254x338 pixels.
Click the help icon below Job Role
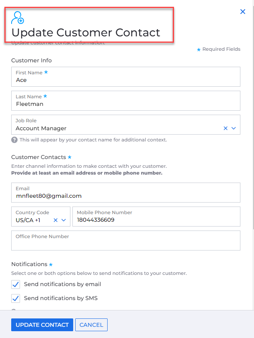(14, 140)
